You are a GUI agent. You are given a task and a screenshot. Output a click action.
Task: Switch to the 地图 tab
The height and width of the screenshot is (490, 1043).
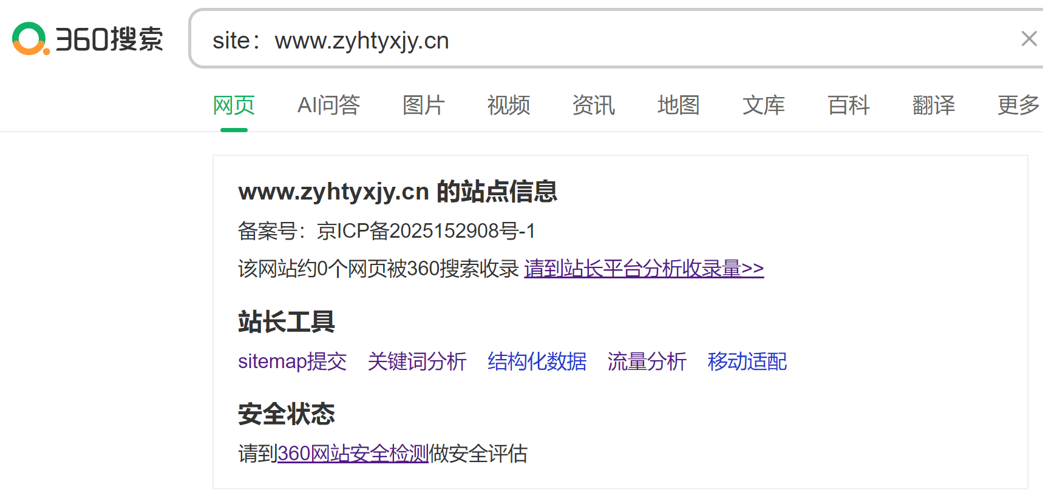pyautogui.click(x=679, y=106)
